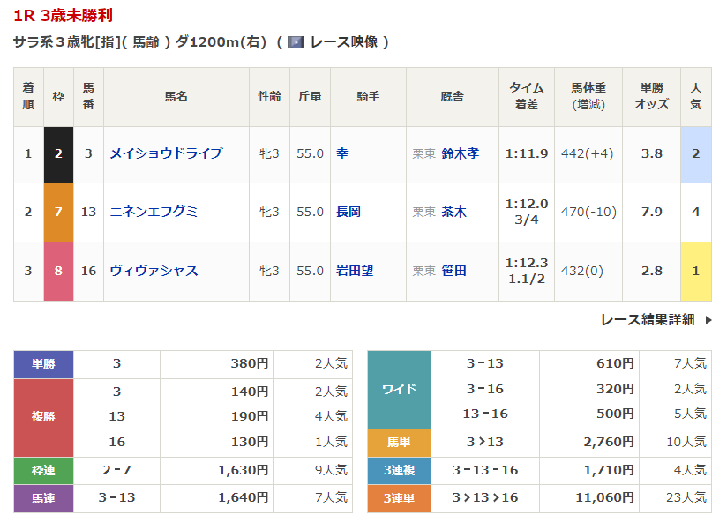Click the black bracket 2 color box

pyautogui.click(x=58, y=153)
